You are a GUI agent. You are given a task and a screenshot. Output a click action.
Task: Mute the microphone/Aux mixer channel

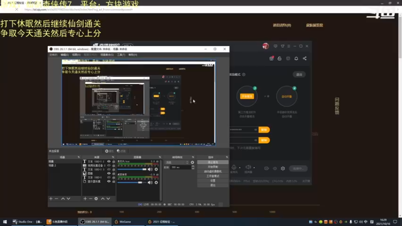150,169
